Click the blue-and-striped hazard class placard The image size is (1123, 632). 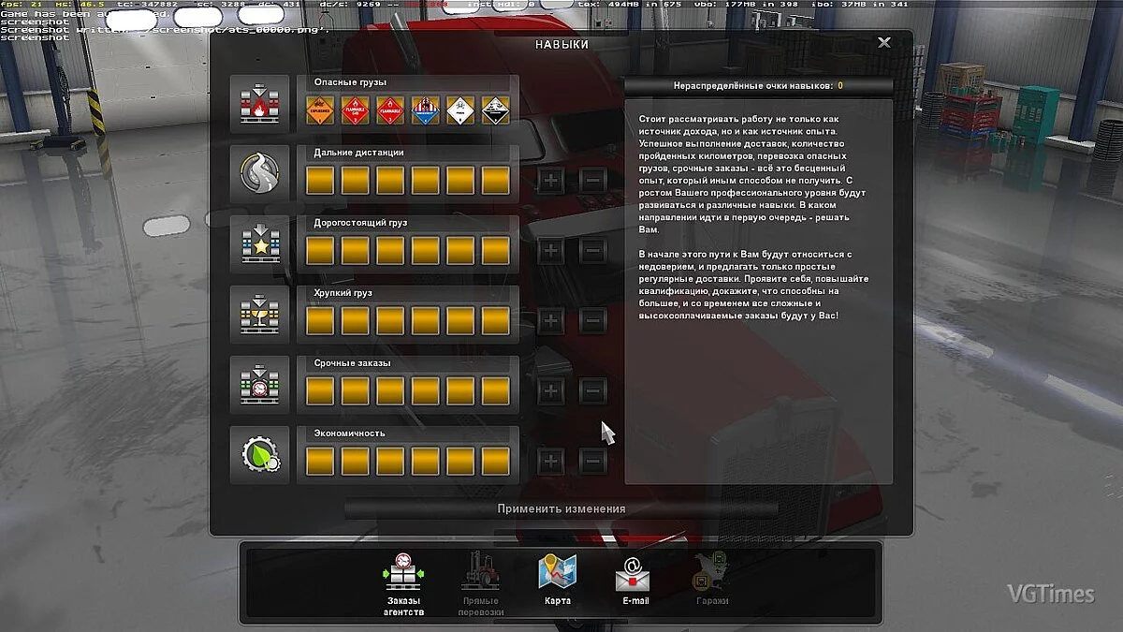point(425,110)
